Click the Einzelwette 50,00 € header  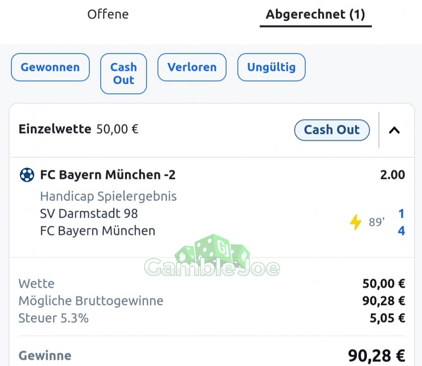pos(78,129)
